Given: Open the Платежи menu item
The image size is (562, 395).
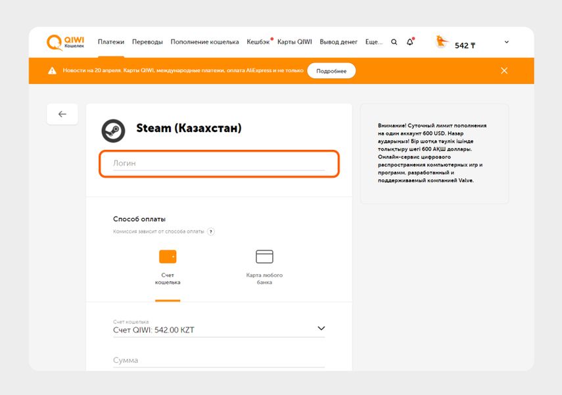Looking at the screenshot, I should tap(111, 42).
